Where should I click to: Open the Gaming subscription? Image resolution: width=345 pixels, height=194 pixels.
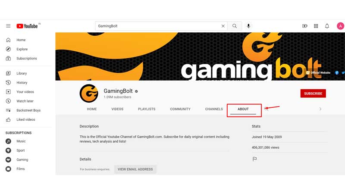click(22, 160)
